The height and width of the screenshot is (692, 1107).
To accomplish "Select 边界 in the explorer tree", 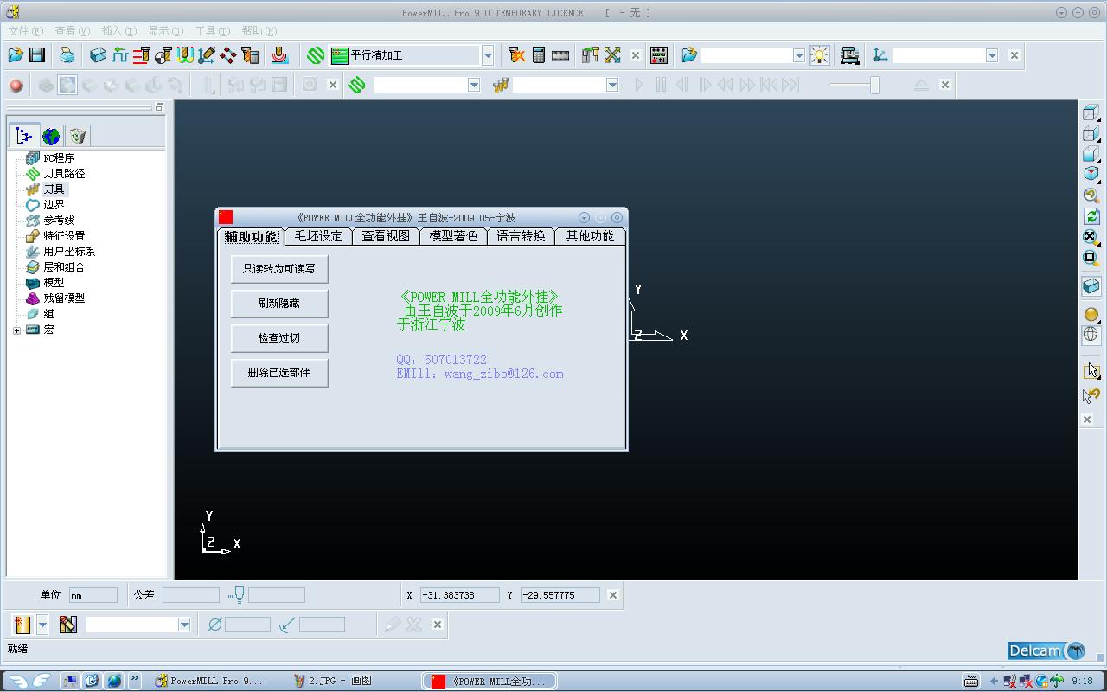I will pyautogui.click(x=54, y=205).
